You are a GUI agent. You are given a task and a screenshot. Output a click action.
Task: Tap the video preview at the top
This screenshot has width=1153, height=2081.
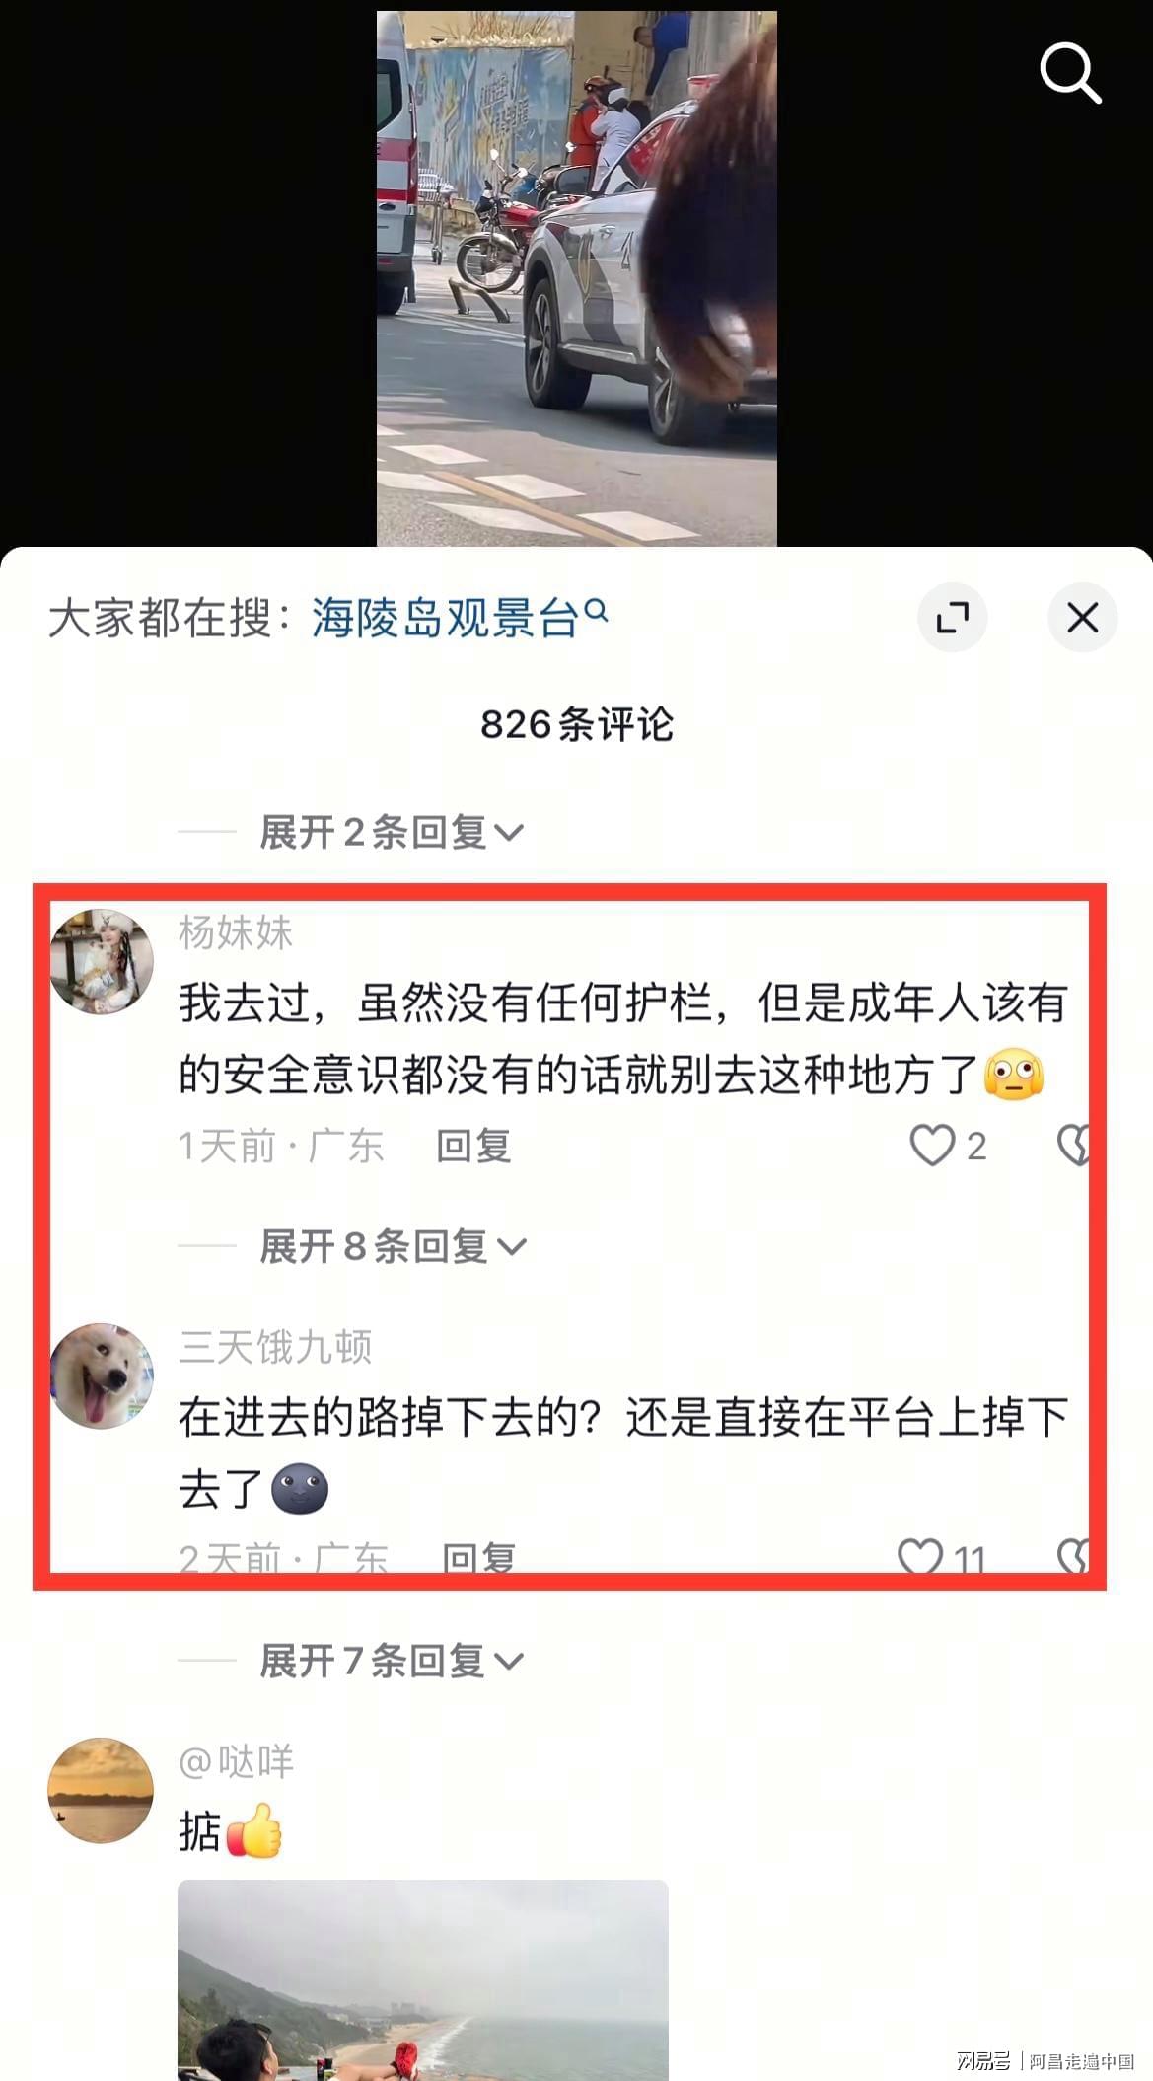577,278
